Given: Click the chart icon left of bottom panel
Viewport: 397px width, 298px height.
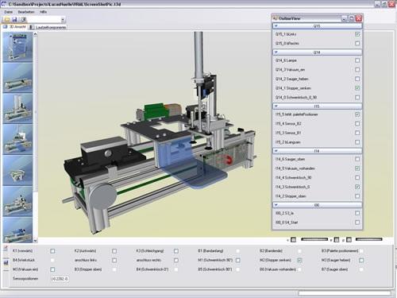Looking at the screenshot, I should click(x=6, y=262).
